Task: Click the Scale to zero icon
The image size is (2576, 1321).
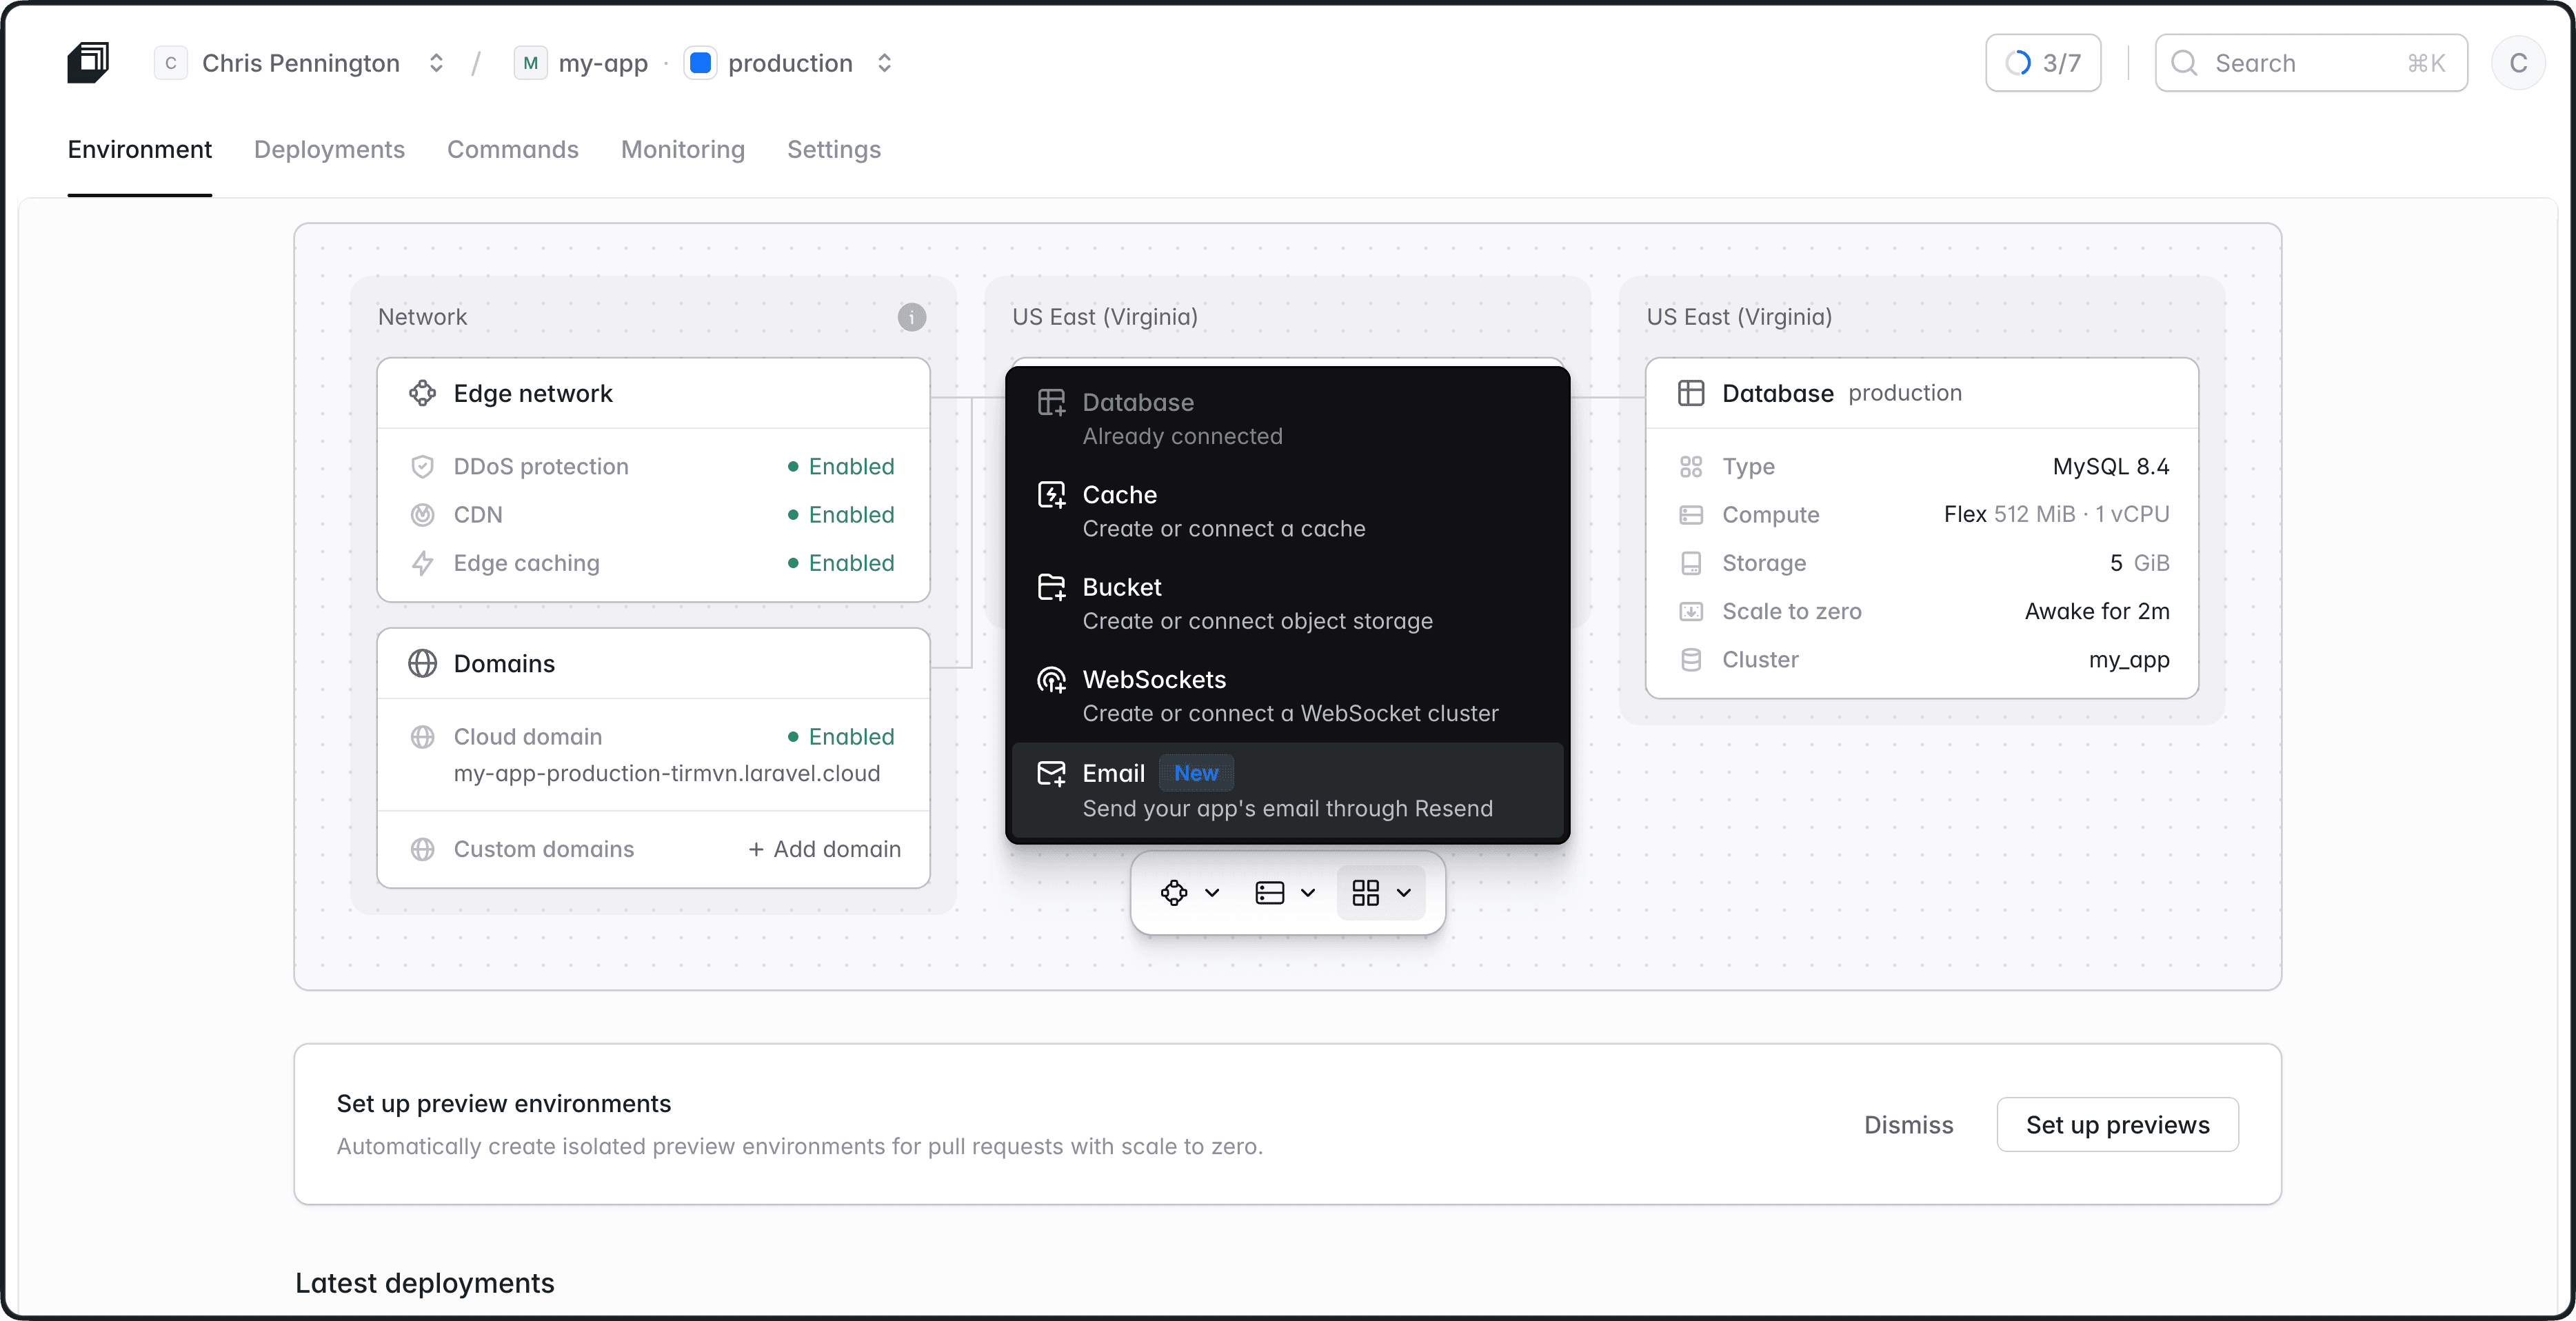Action: (1690, 611)
